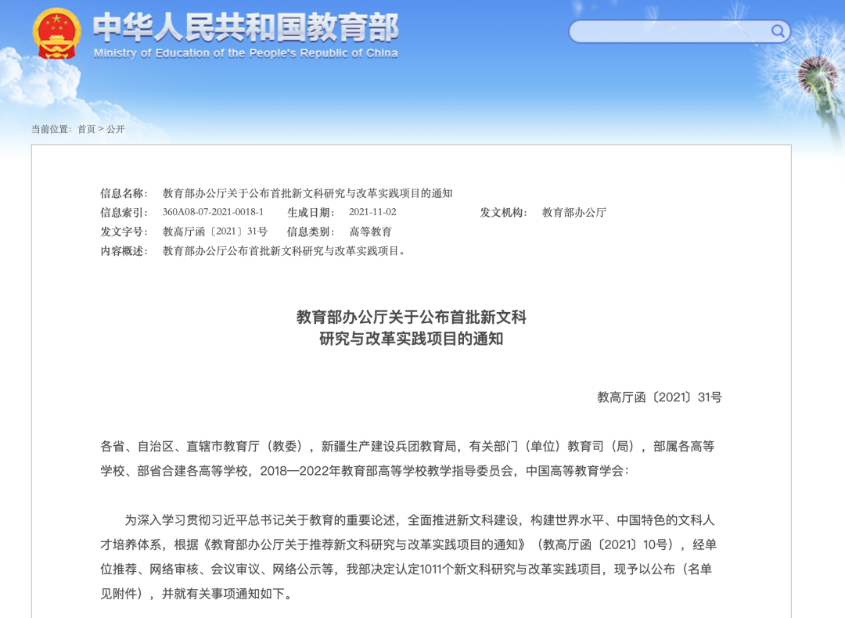Focus the search input box
Image resolution: width=845 pixels, height=618 pixels.
tap(669, 31)
